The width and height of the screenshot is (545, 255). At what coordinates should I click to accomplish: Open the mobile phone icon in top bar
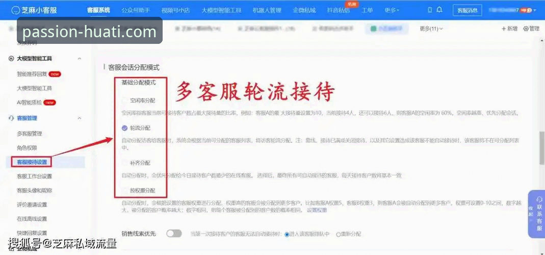point(430,10)
